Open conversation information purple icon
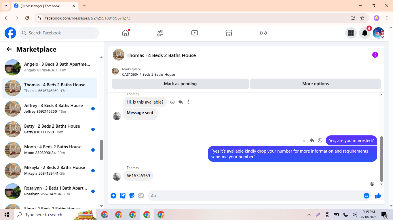 click(375, 55)
